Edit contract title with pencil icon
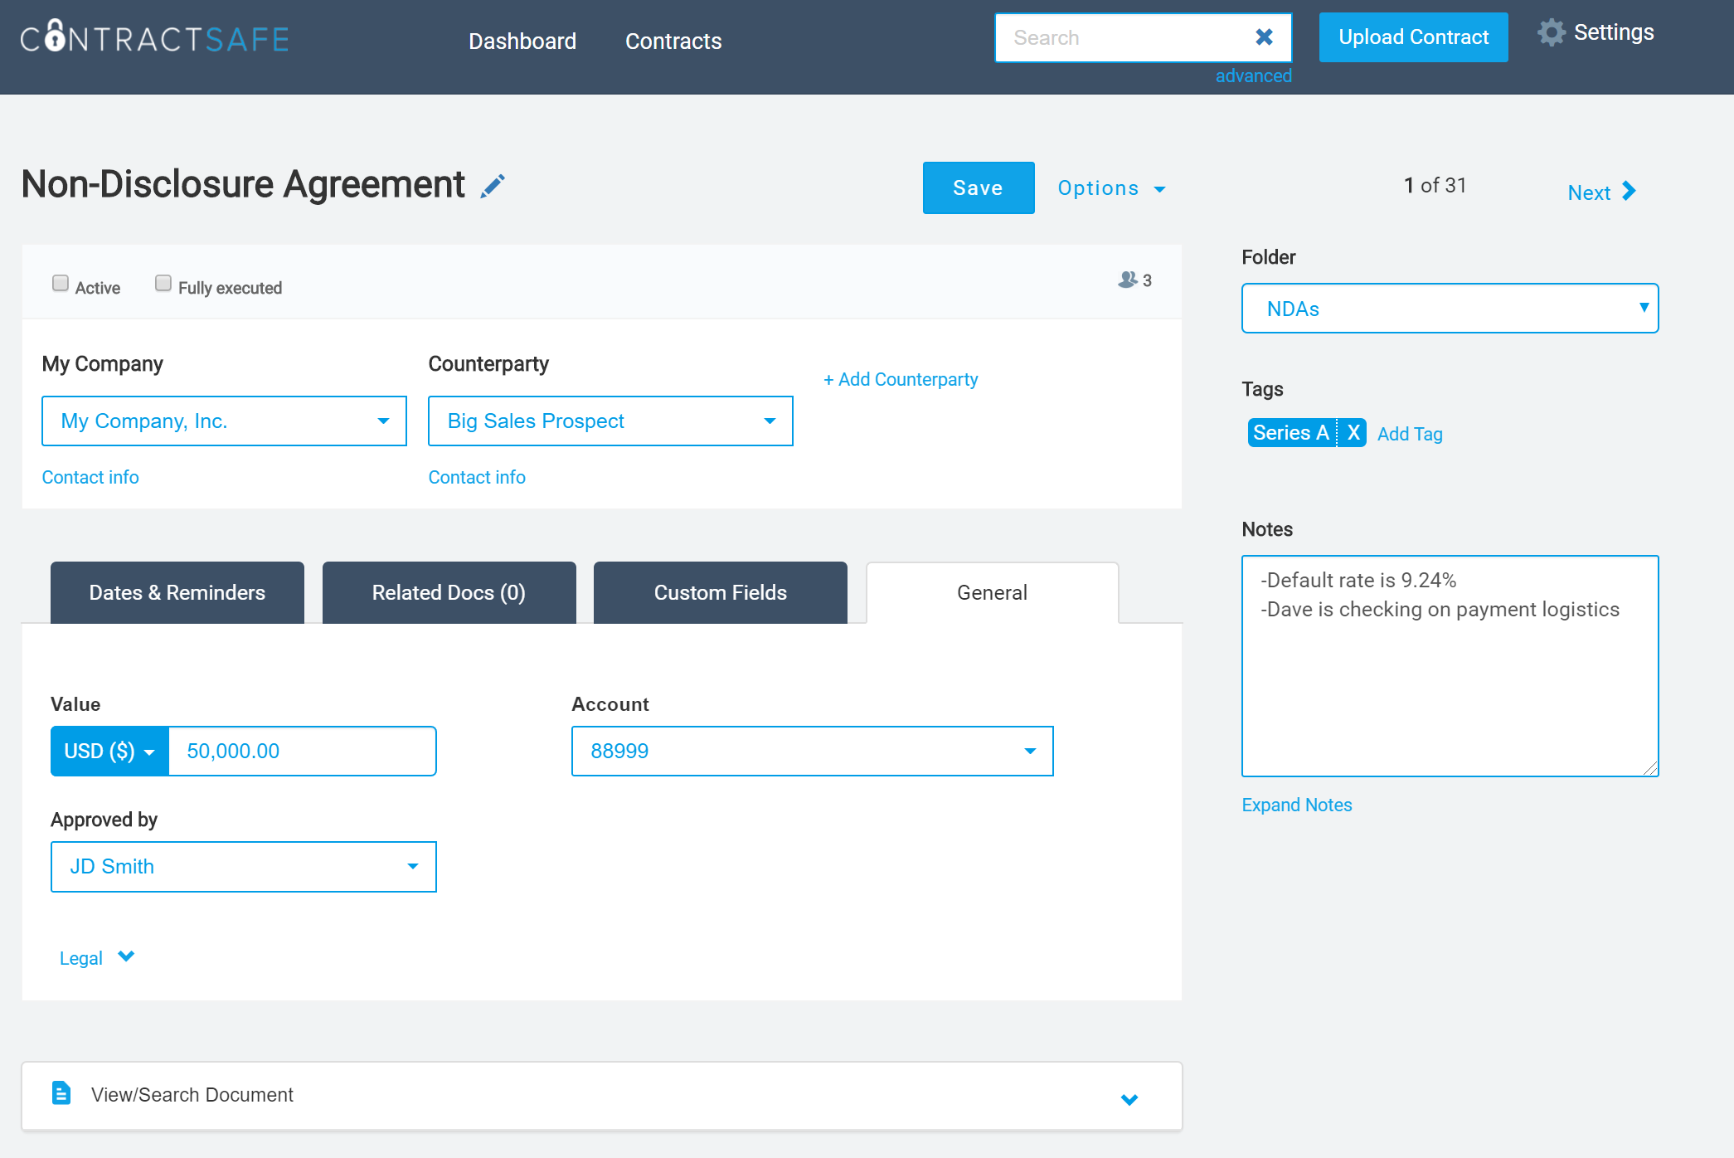Image resolution: width=1734 pixels, height=1158 pixels. pyautogui.click(x=493, y=186)
